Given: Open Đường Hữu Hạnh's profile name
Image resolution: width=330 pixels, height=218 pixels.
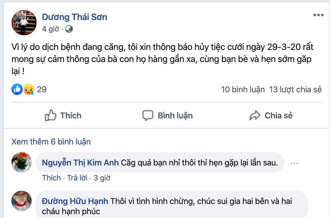Looking at the screenshot, I should pos(75,201).
